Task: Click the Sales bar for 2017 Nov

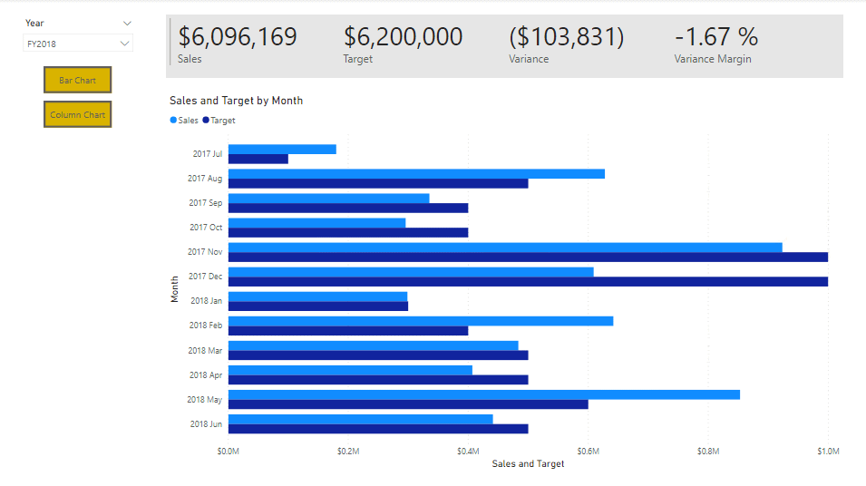Action: click(x=504, y=248)
